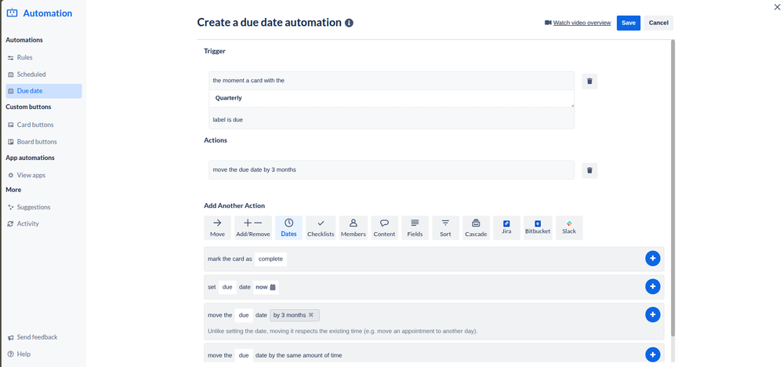The height and width of the screenshot is (367, 783).
Task: Open the now date picker
Action: click(x=266, y=287)
